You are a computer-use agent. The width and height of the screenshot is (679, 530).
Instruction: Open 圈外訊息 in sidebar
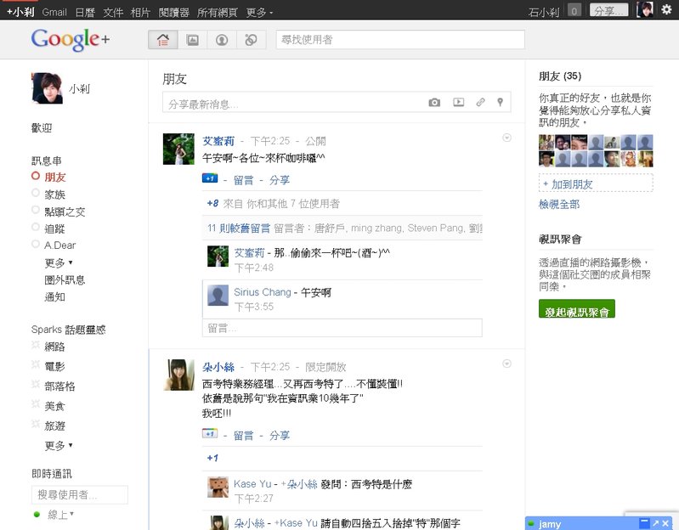point(65,280)
